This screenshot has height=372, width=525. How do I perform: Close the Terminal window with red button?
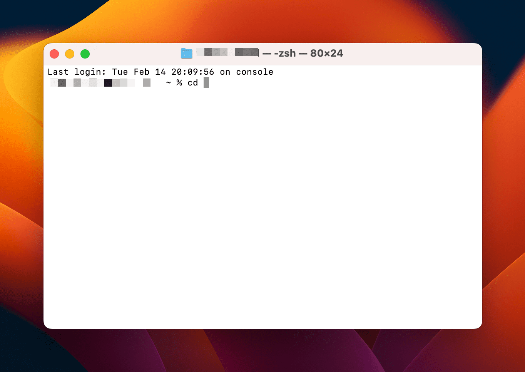pos(54,54)
